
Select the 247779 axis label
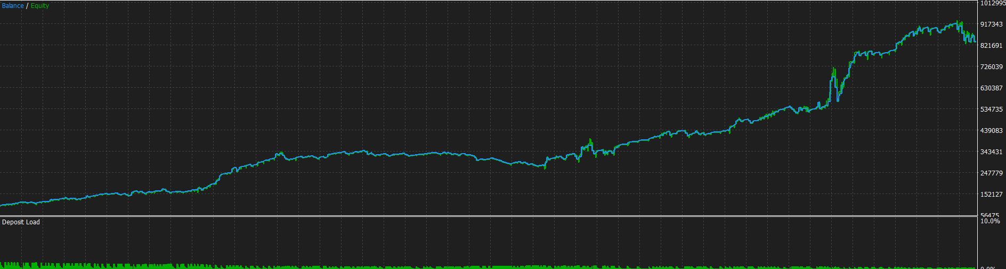point(992,173)
